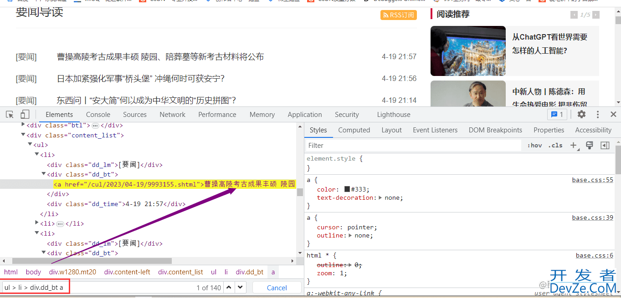Open the Memory tab

262,115
